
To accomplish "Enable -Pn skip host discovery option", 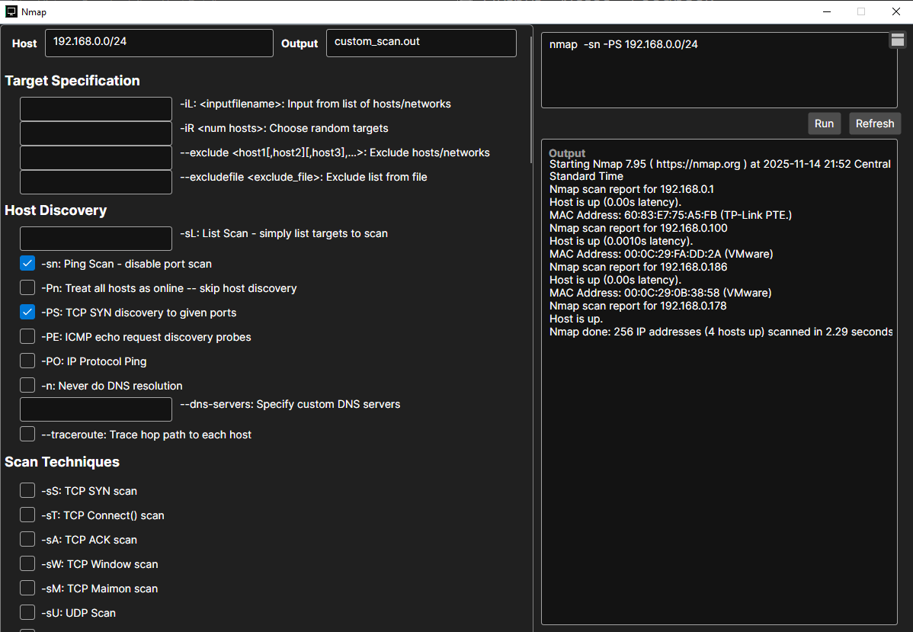I will coord(27,288).
